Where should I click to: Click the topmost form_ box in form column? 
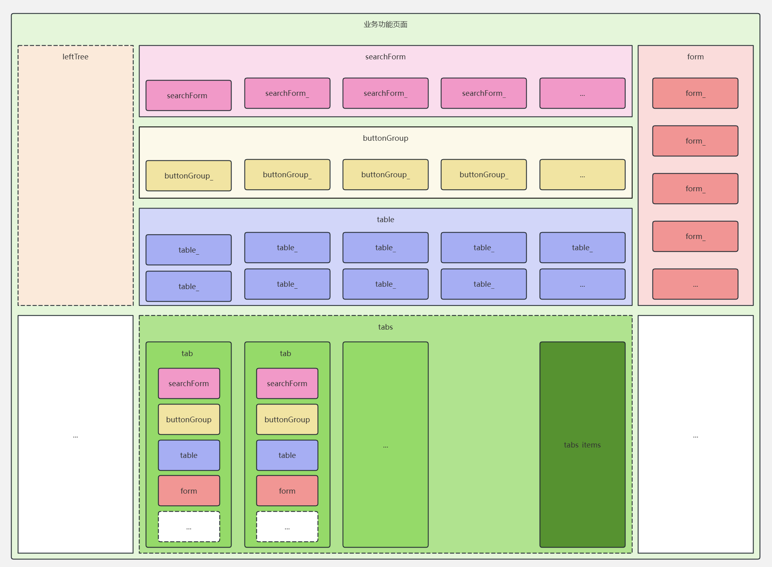tap(695, 93)
